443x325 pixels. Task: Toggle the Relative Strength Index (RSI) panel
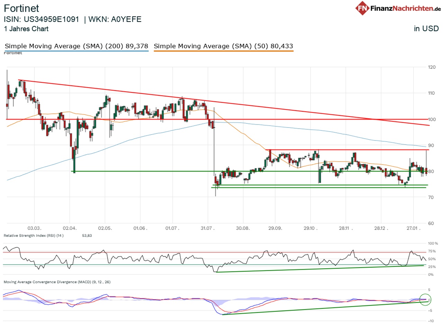click(35, 236)
